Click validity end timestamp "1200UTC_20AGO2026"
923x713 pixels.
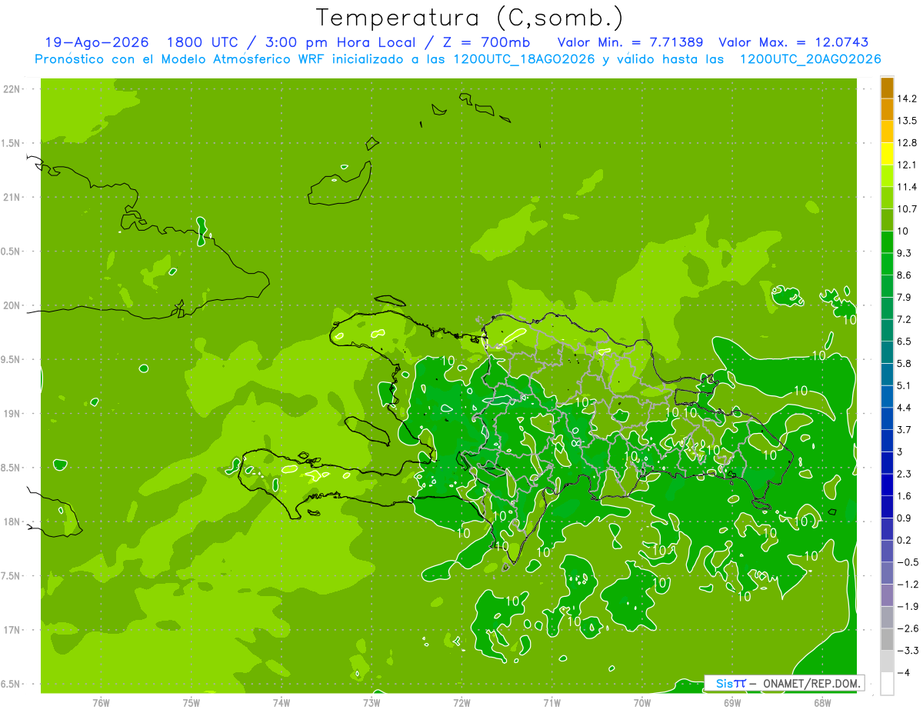pyautogui.click(x=810, y=59)
